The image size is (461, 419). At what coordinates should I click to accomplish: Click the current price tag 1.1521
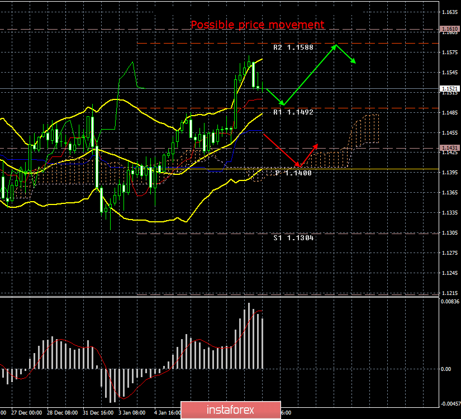(x=449, y=88)
